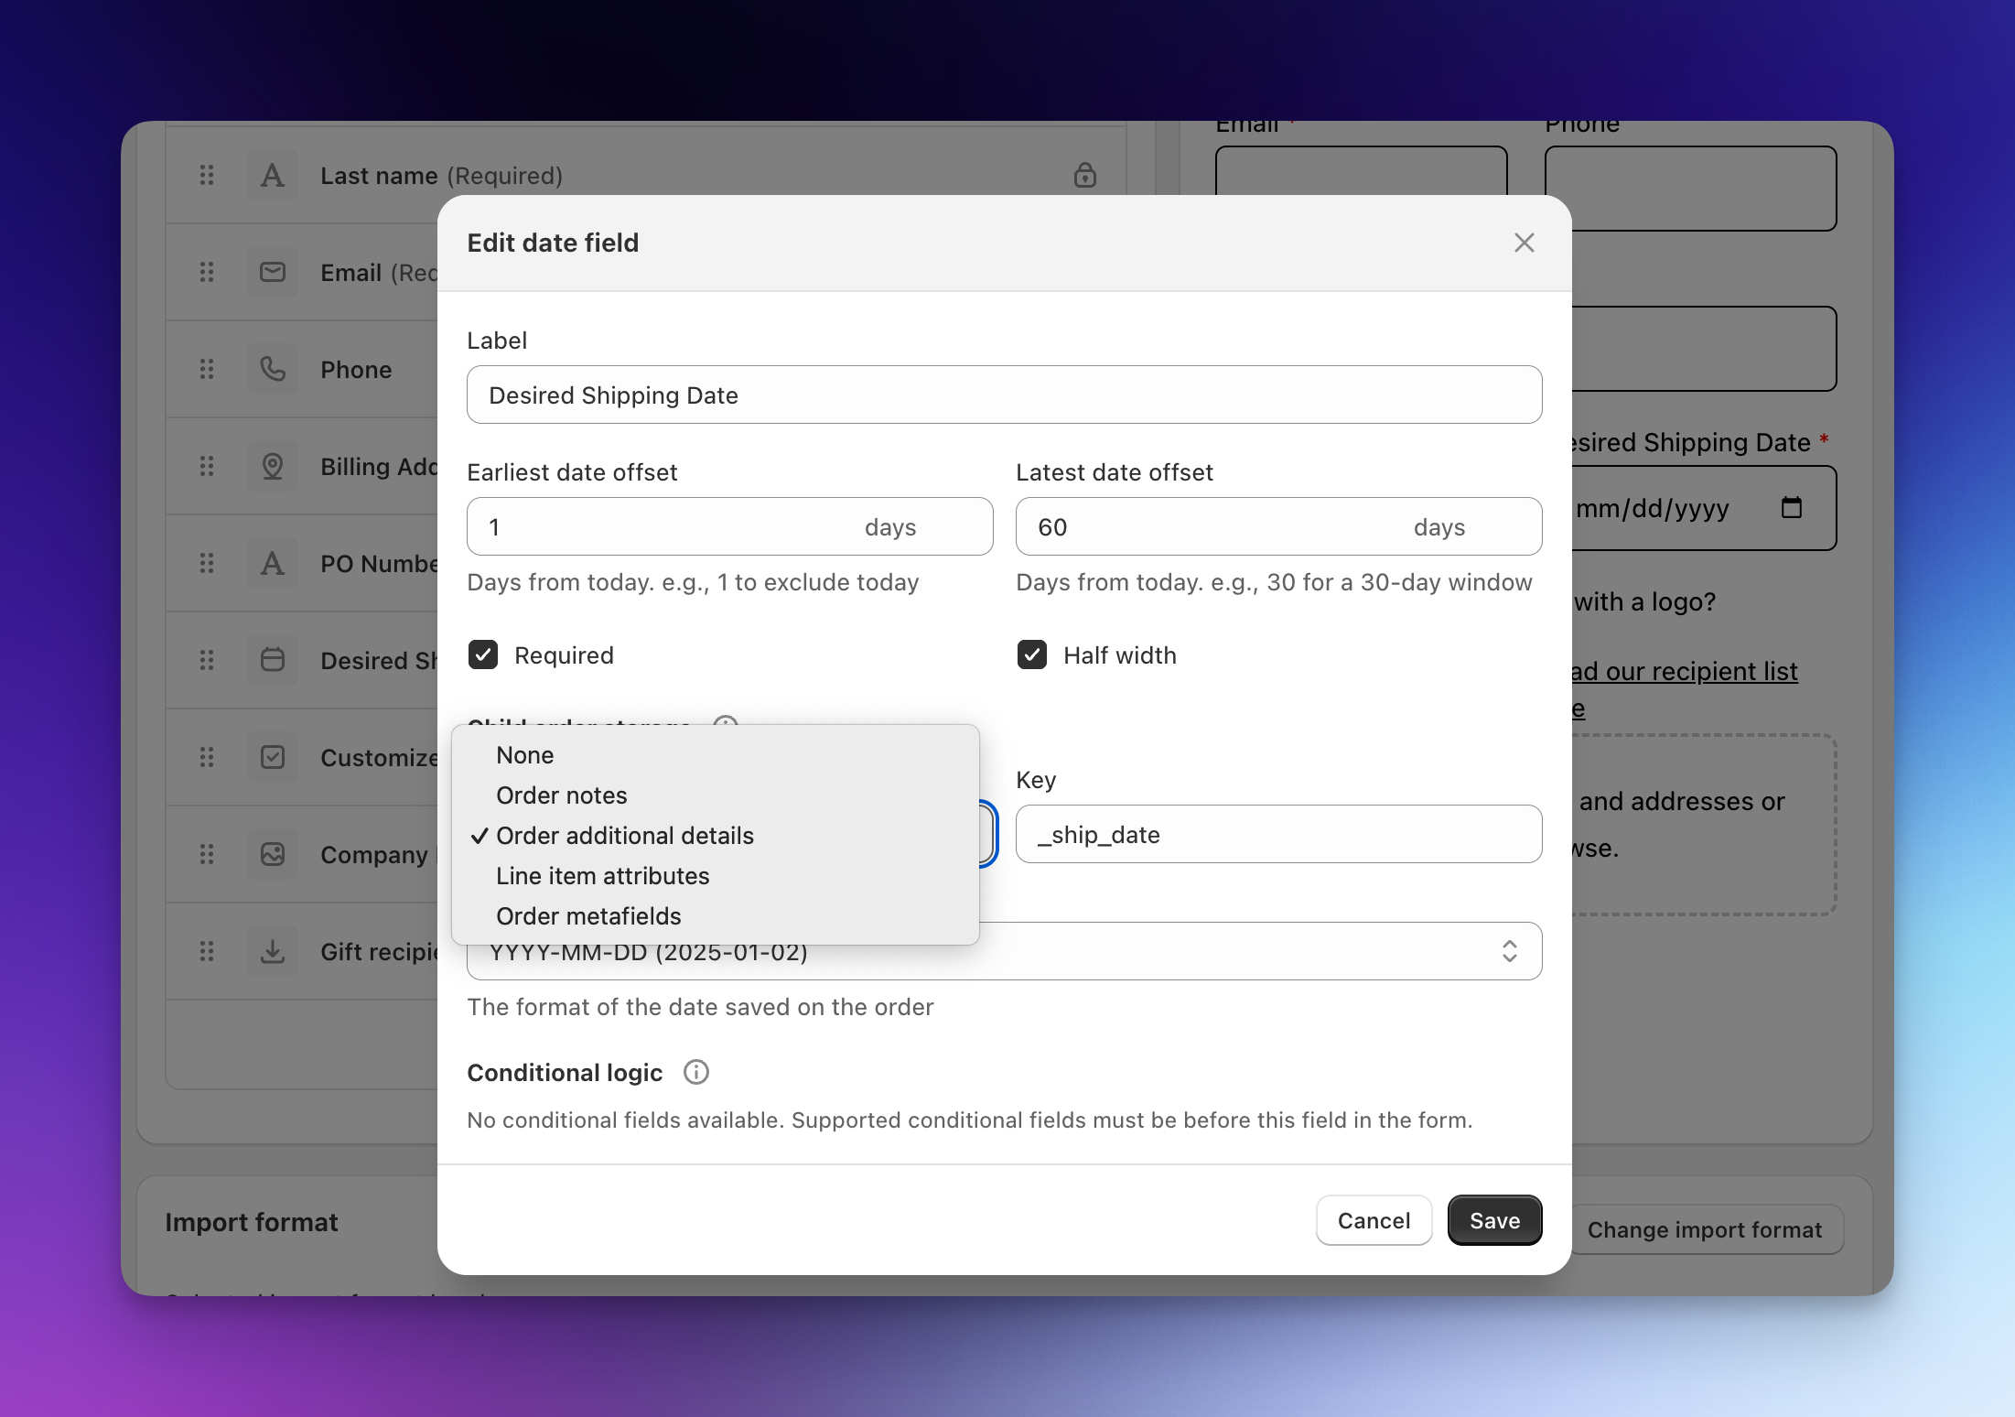Click the Save button
The height and width of the screenshot is (1417, 2015).
coord(1494,1220)
